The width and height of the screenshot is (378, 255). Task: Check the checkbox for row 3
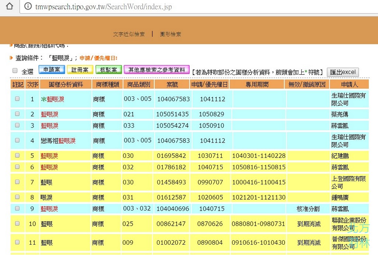[x=17, y=125]
